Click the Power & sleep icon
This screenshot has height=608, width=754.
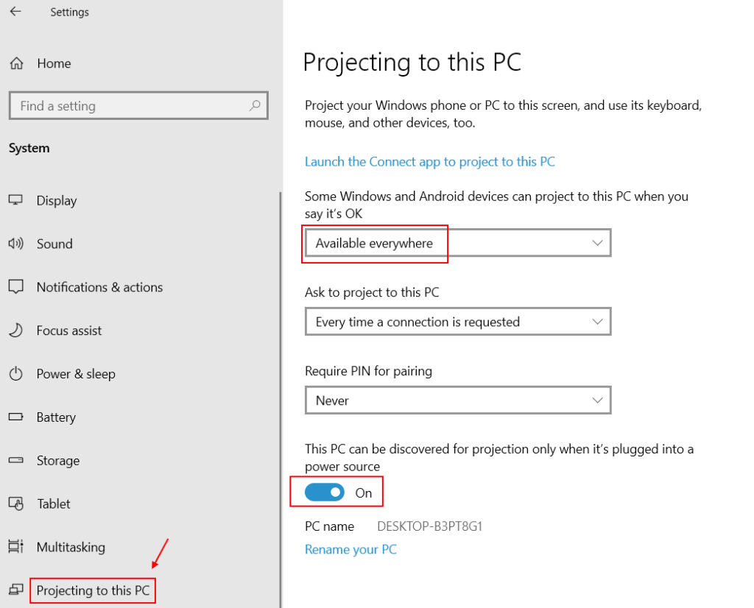pos(16,374)
